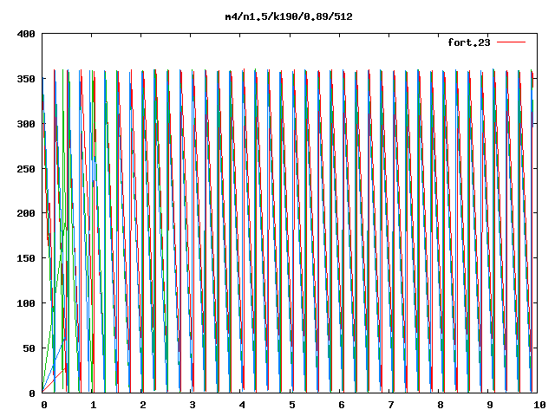Click the x-axis label 7
This screenshot has height=416, width=555.
tap(391, 405)
